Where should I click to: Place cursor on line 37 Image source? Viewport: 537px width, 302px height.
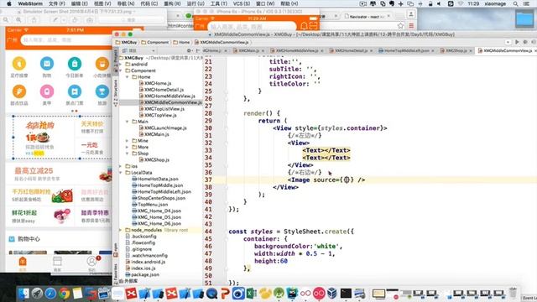tap(326, 180)
